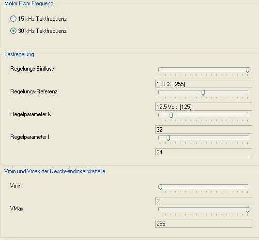259x240 pixels.
Task: Select the 15 kHz Taktfrequenz radio button
Action: (13, 19)
